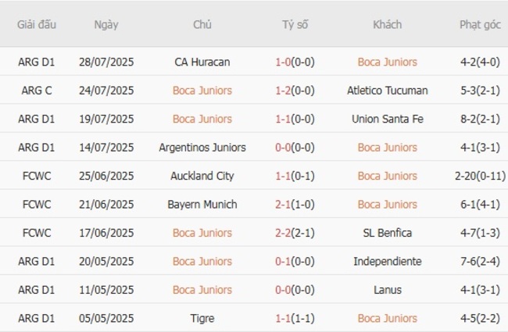The image size is (508, 332).
Task: Click the Giải đấu column header
Action: coord(37,24)
